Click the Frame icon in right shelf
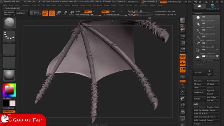 [x=182, y=92]
